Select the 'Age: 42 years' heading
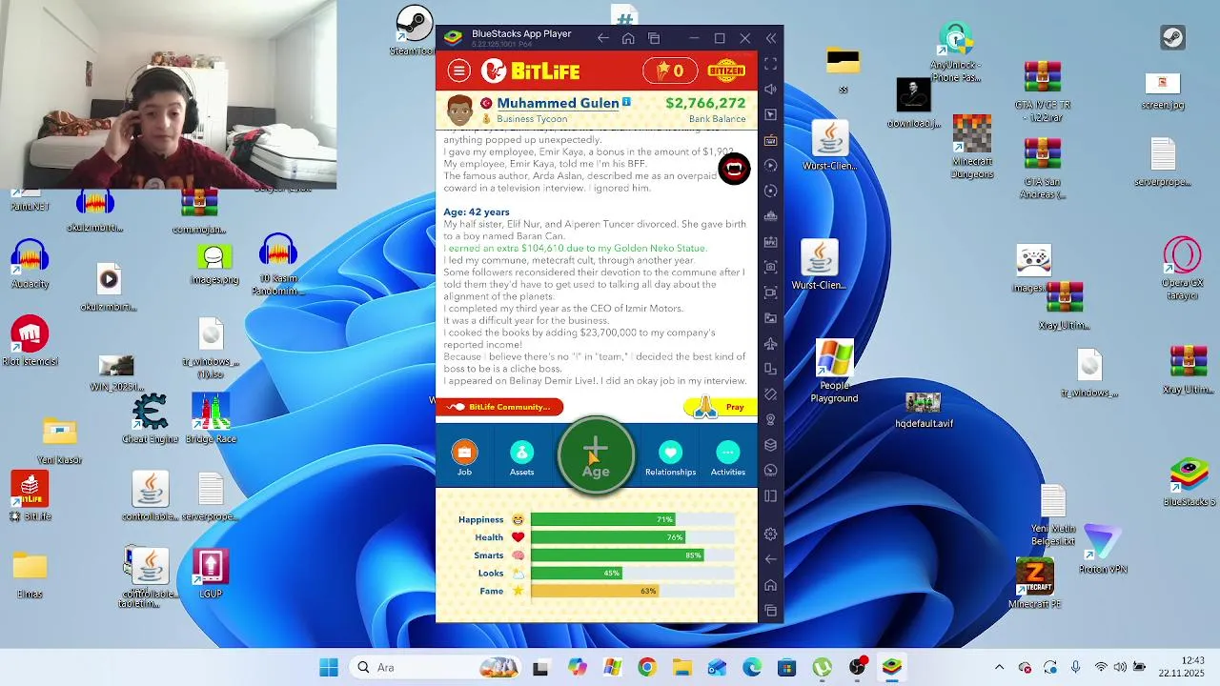 pyautogui.click(x=477, y=212)
